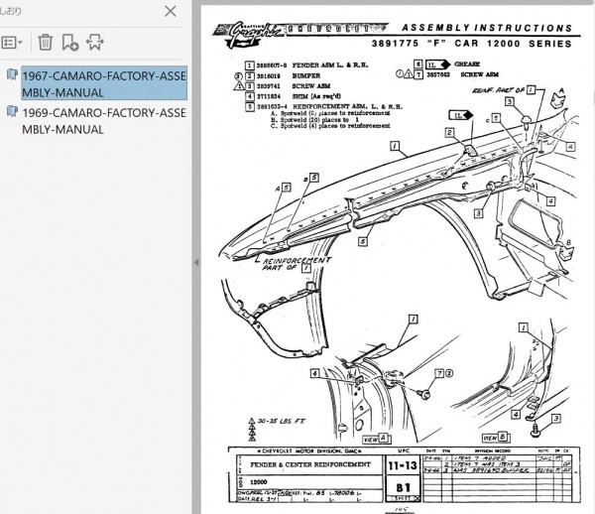This screenshot has height=514, width=595.
Task: Click the BUMPER entry in the parts list
Action: 305,76
